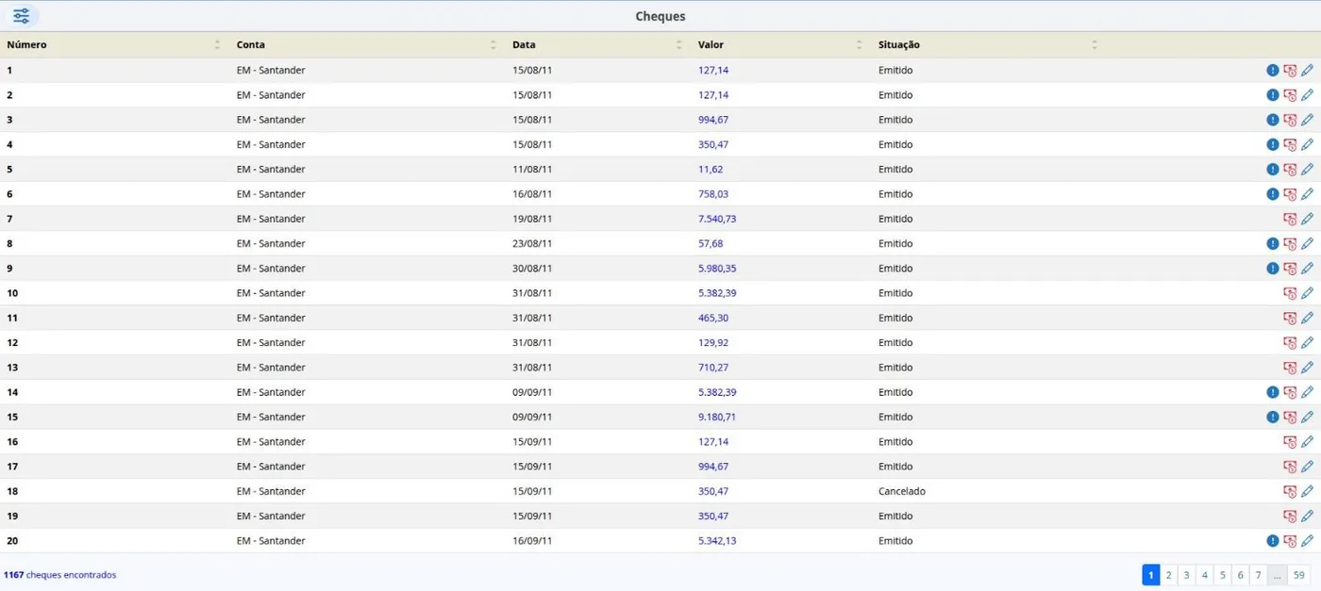This screenshot has height=591, width=1321.
Task: Click the date 11/08/11 in cheque 5's row
Action: tap(532, 170)
